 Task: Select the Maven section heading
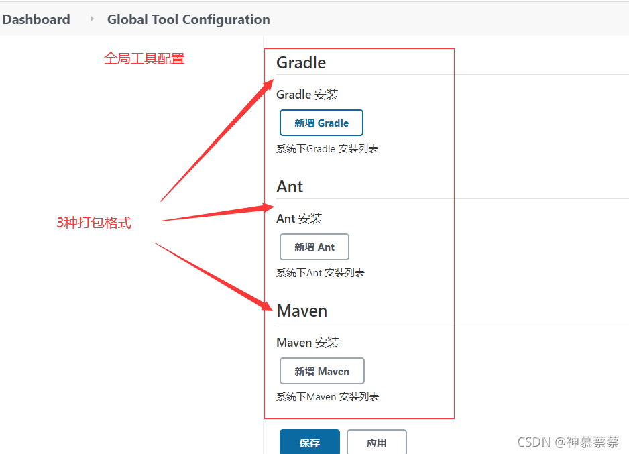(x=302, y=310)
